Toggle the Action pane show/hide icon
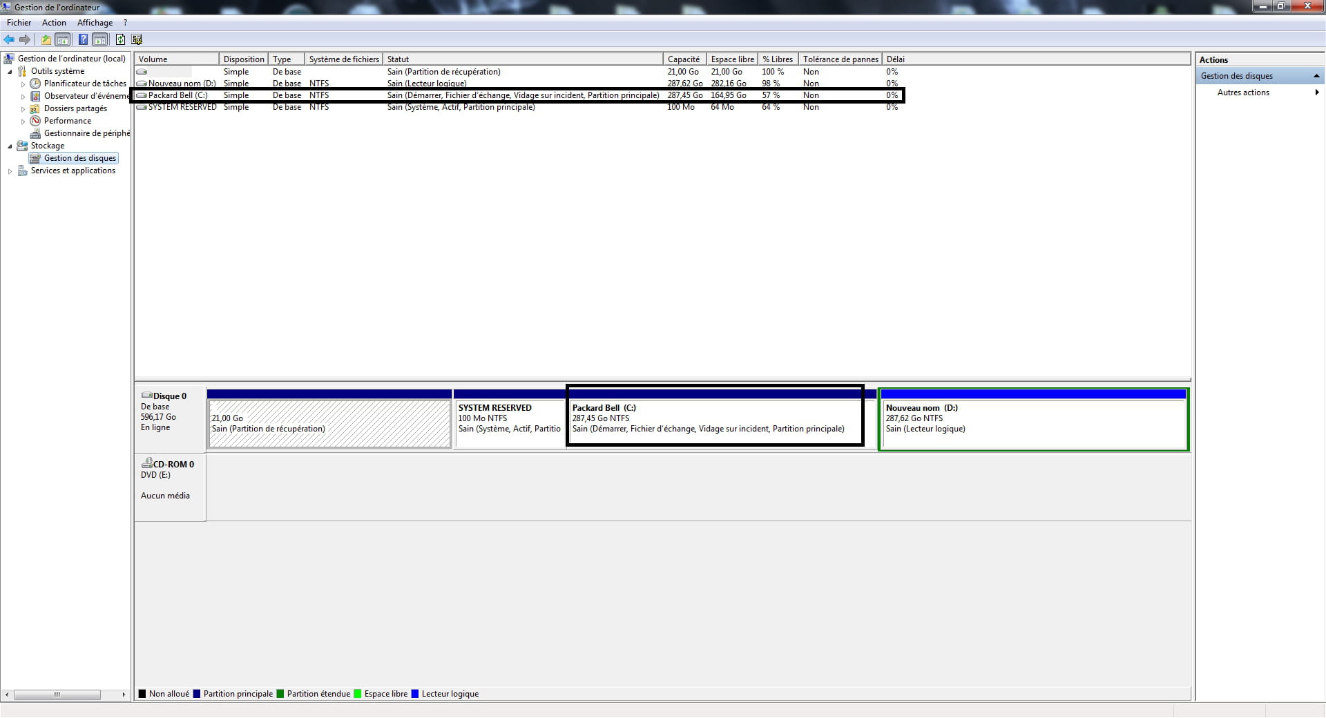 (100, 40)
